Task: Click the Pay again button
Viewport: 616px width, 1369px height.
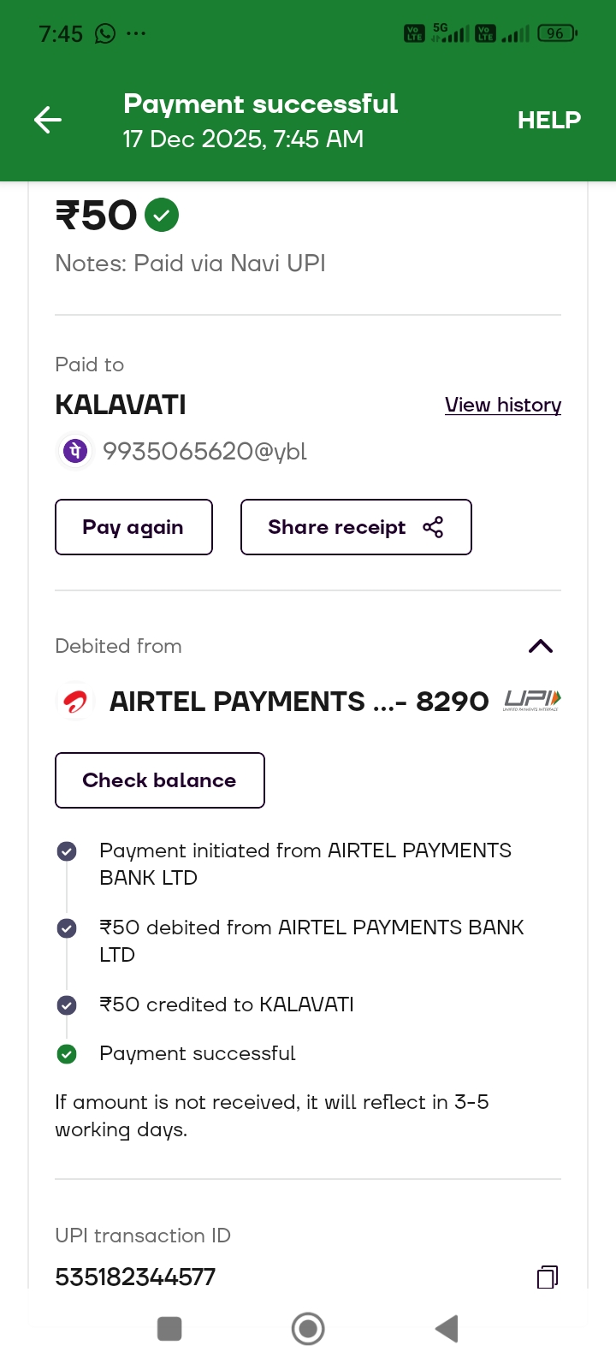Action: 133,527
